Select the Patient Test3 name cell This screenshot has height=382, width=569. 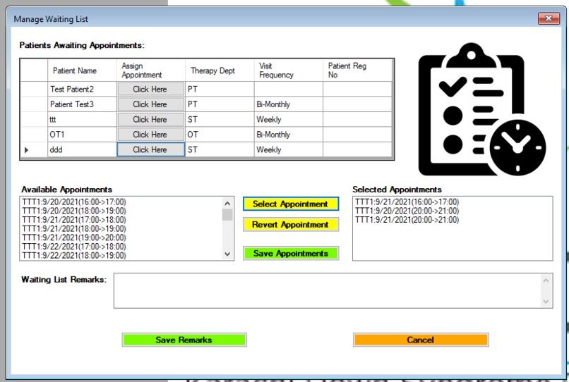pos(82,104)
